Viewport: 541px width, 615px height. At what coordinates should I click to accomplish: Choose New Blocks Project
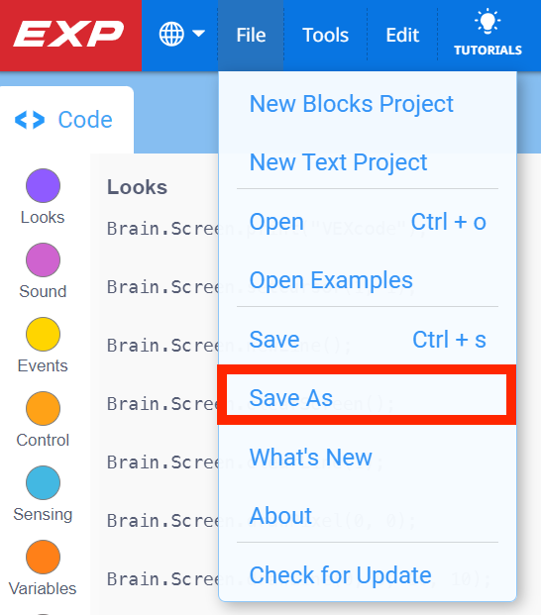(352, 104)
